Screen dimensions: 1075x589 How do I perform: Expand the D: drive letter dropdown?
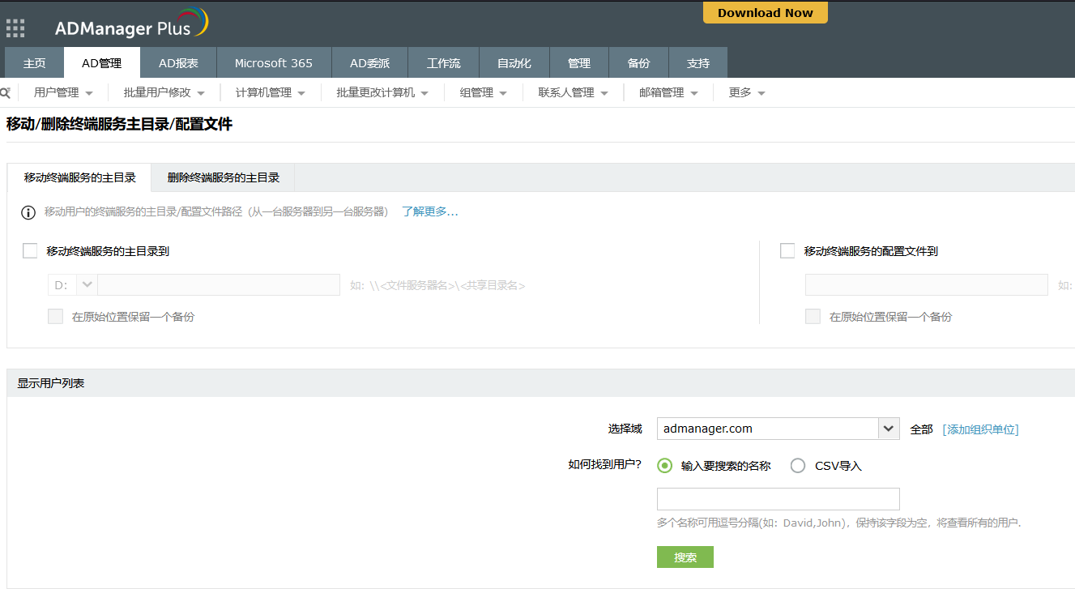pos(86,285)
